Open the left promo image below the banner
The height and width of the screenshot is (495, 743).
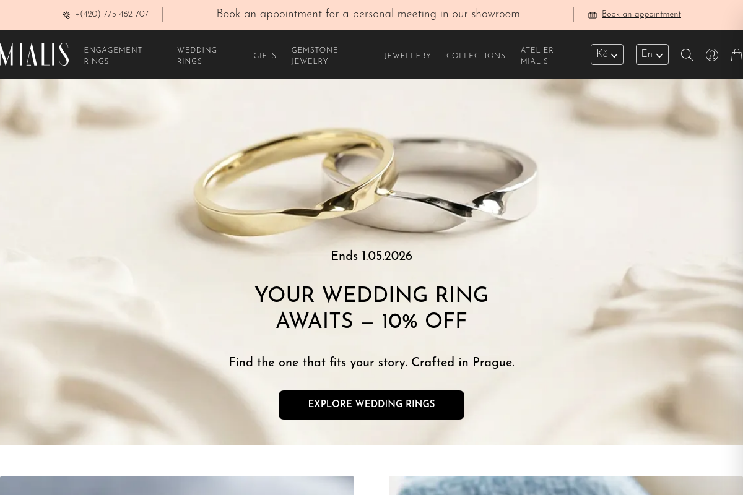click(177, 486)
